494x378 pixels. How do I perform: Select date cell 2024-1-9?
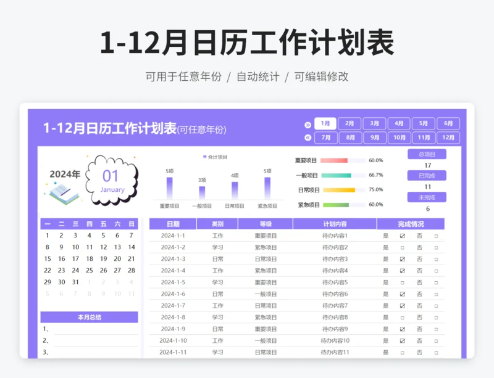point(173,329)
